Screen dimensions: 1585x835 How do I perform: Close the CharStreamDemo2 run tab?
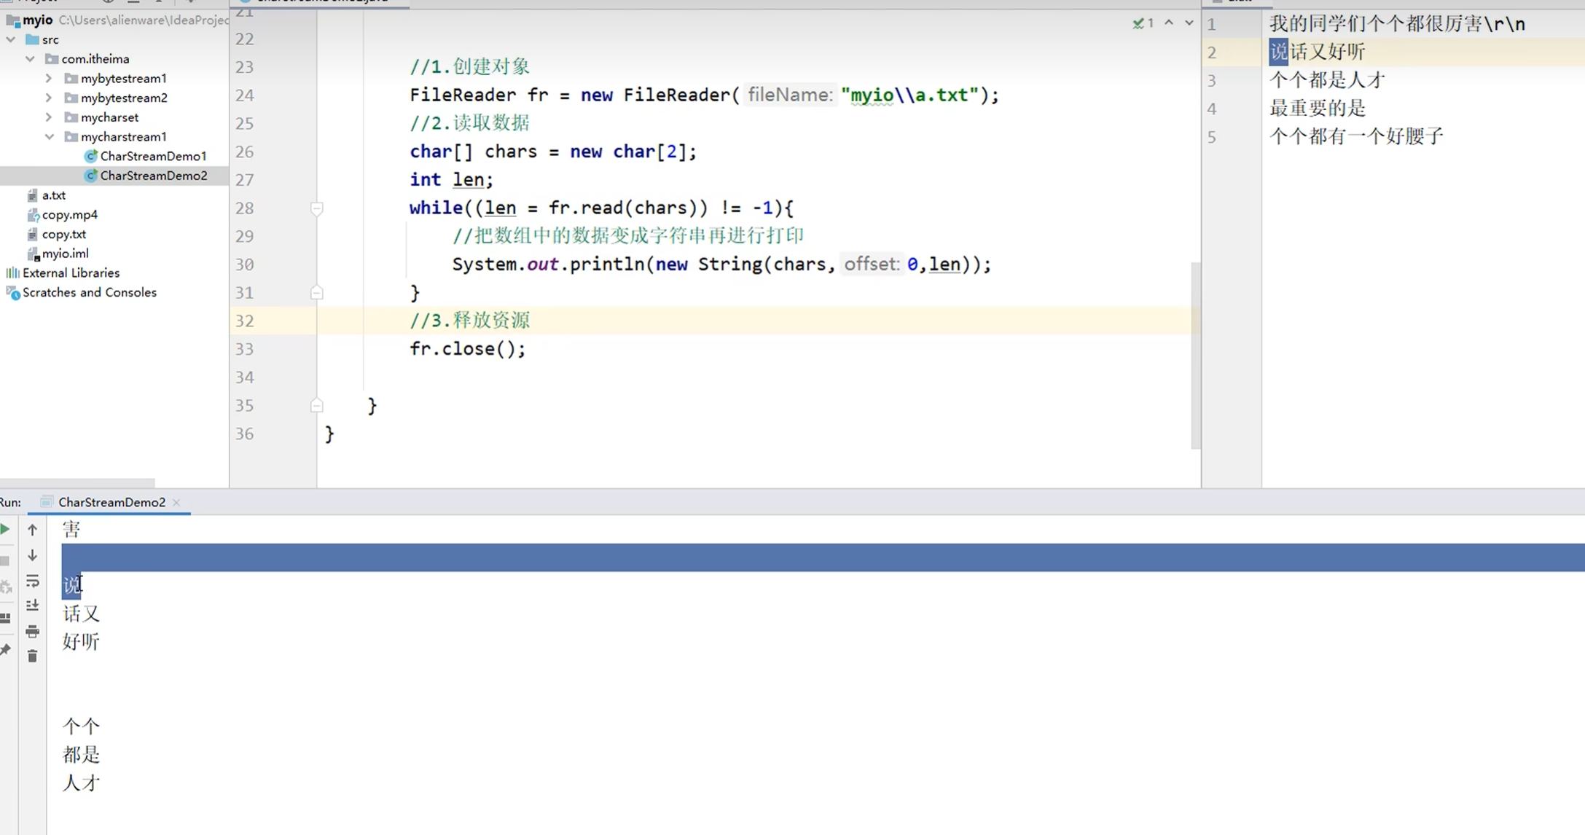(x=176, y=502)
